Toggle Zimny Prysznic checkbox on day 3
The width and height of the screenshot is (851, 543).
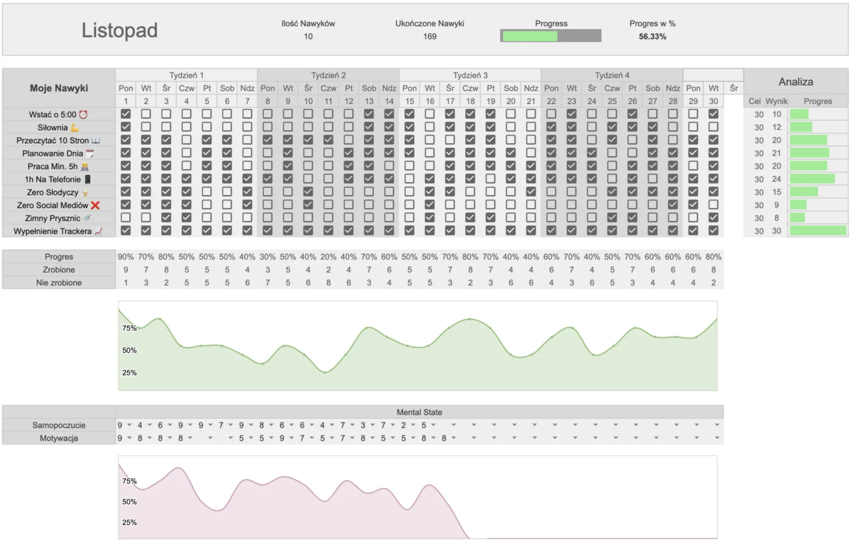[x=166, y=218]
